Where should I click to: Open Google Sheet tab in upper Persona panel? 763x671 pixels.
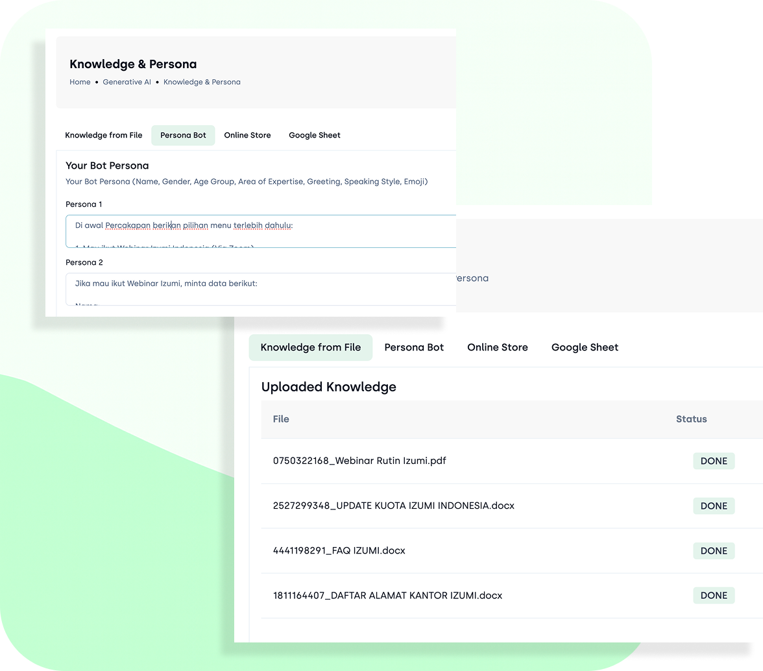(314, 135)
